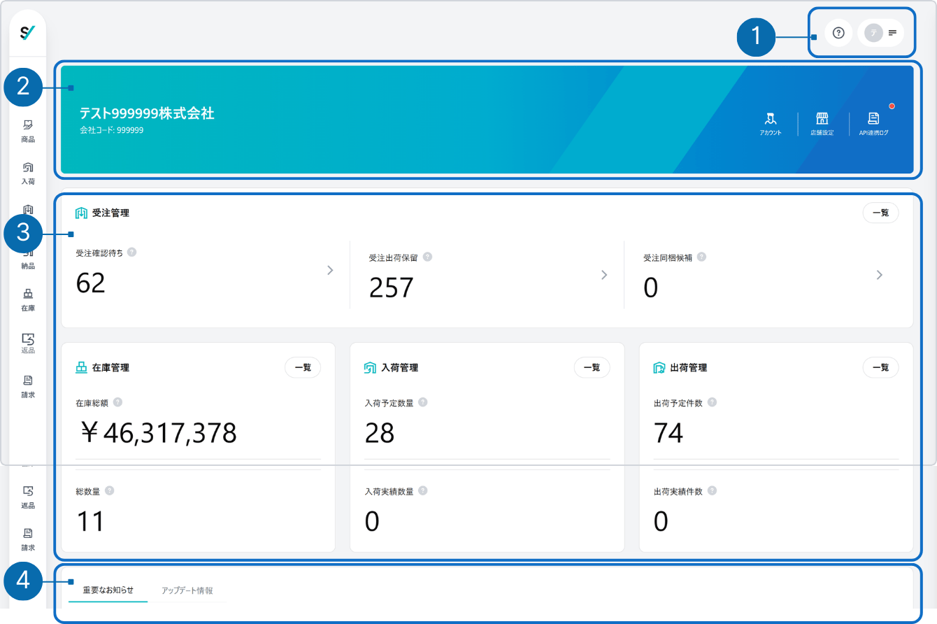Click 一覧 button in 受注管理 panel
937x624 pixels.
(x=880, y=213)
